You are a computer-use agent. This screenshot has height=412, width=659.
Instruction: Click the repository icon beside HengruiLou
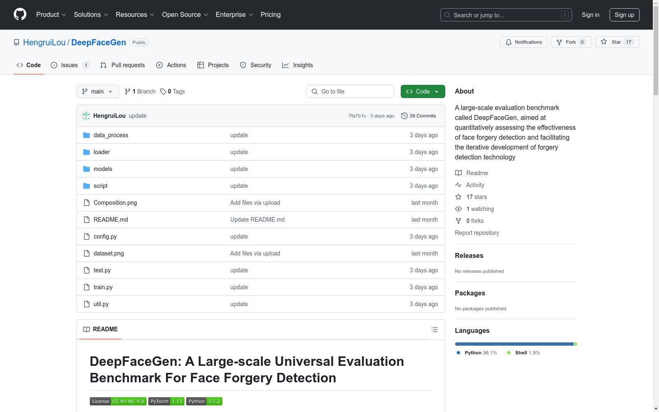click(16, 42)
